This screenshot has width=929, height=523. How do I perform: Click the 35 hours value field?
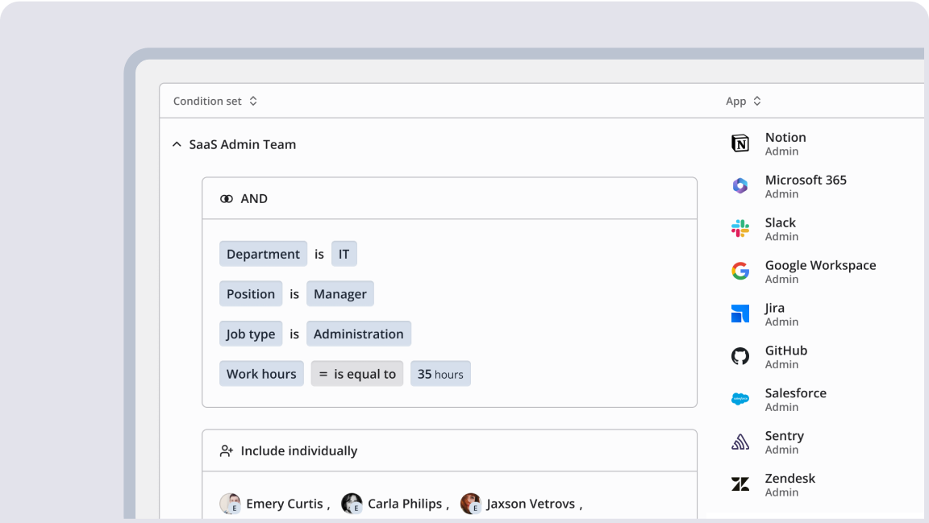pos(440,374)
